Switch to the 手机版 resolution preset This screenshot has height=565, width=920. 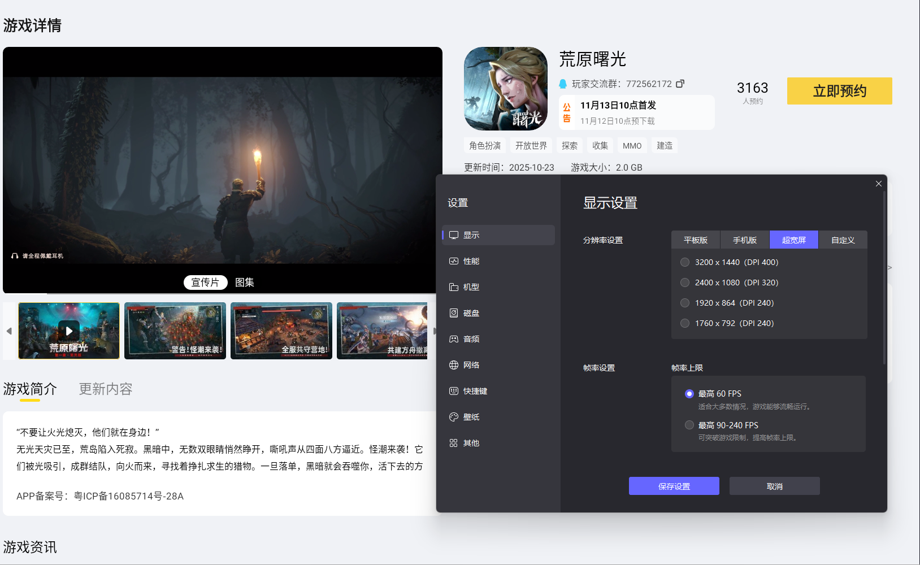tap(744, 240)
